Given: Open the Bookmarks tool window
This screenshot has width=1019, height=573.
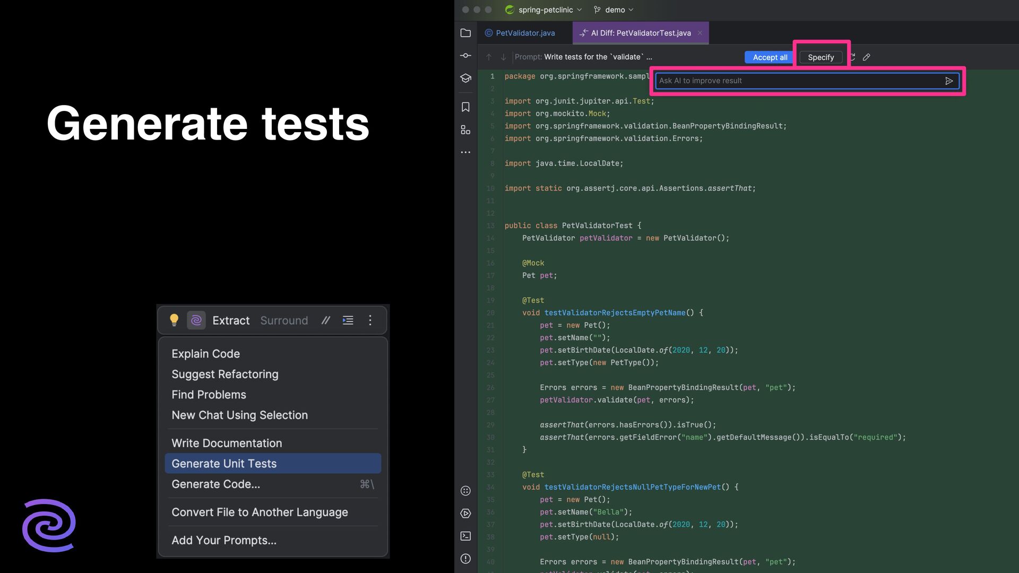Looking at the screenshot, I should [x=465, y=107].
